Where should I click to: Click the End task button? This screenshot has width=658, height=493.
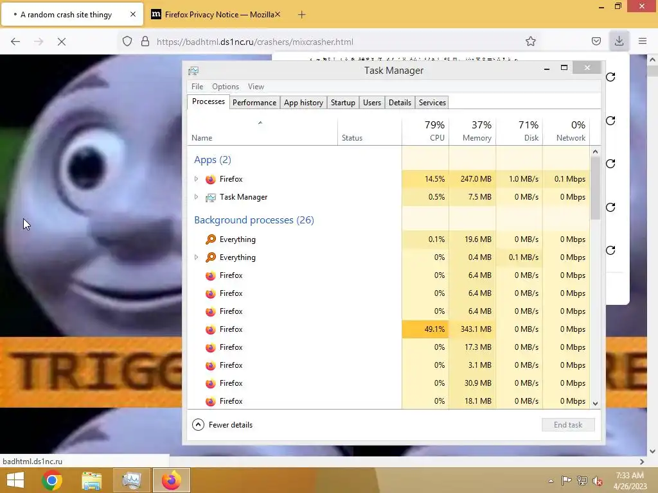(568, 425)
